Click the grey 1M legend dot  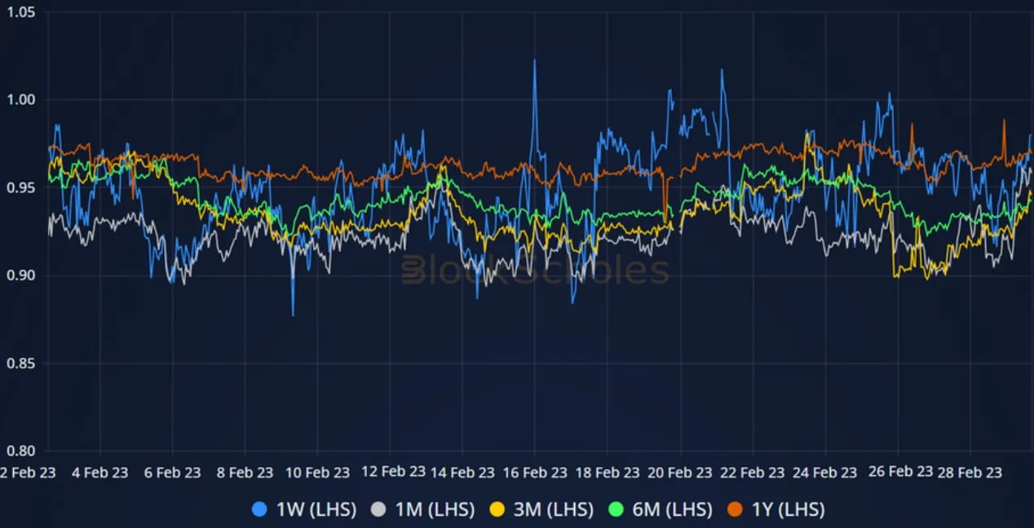click(x=378, y=510)
